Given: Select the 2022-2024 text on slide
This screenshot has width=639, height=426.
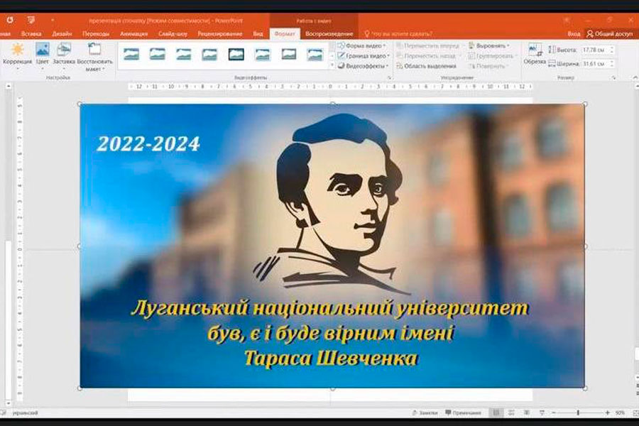Looking at the screenshot, I should [x=148, y=144].
